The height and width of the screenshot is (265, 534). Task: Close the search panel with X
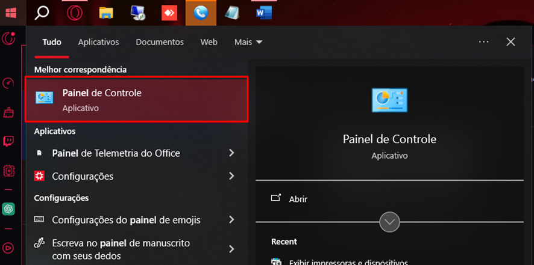point(510,42)
